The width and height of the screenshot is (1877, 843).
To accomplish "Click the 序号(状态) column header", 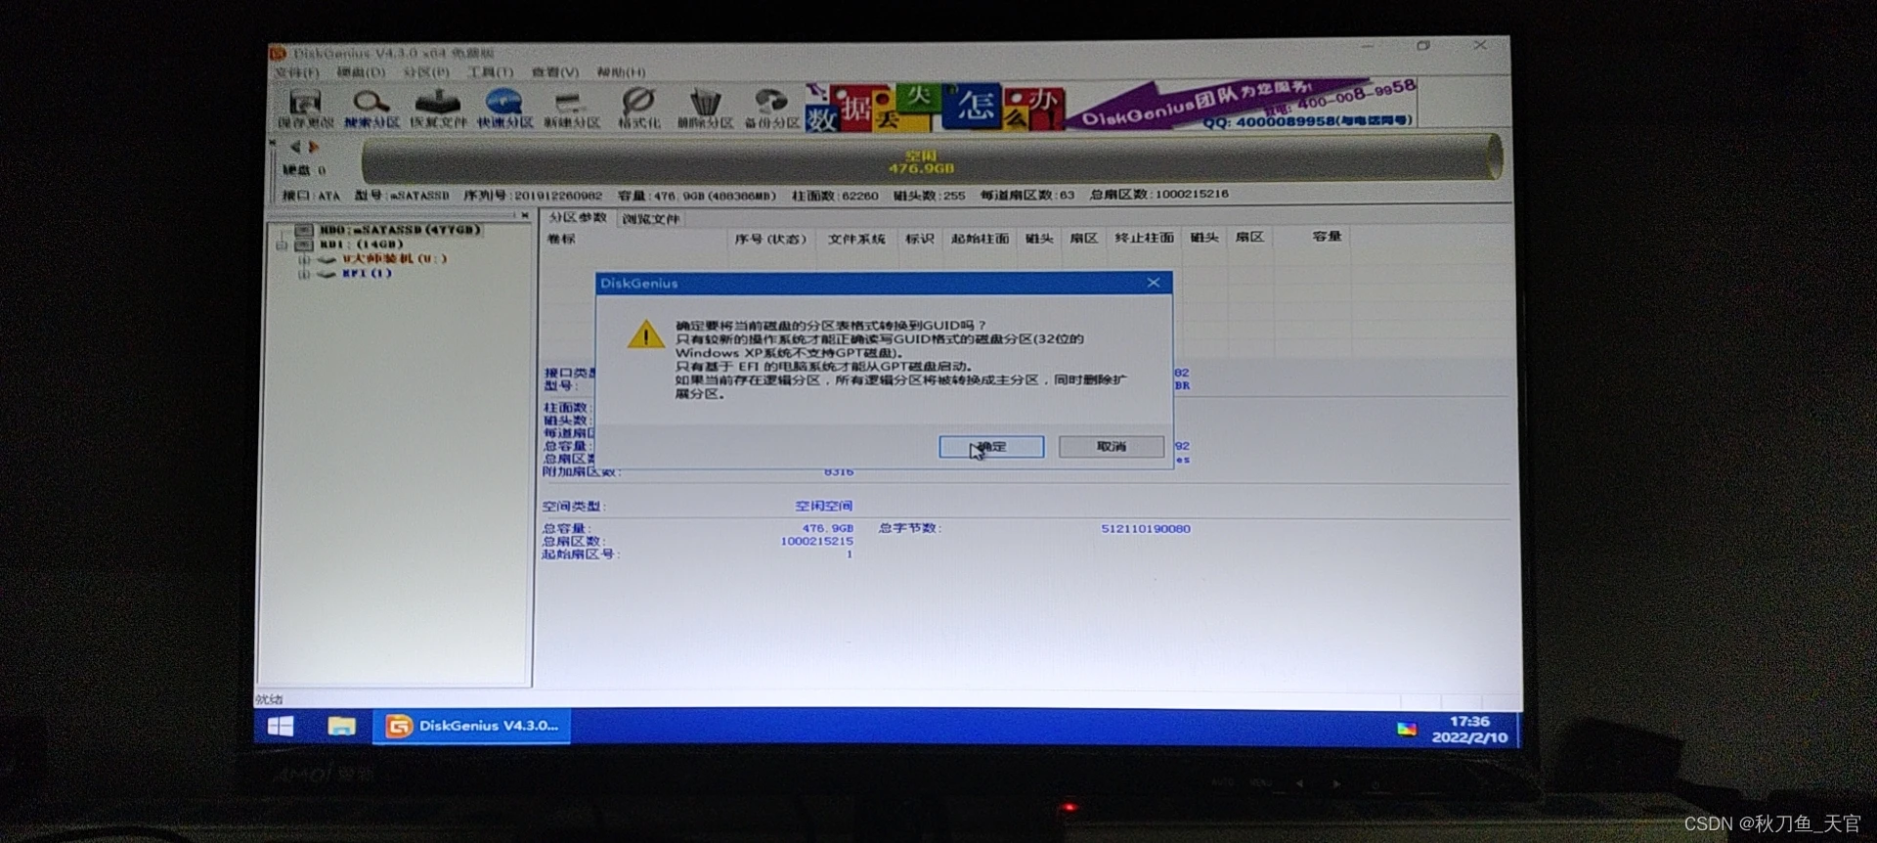I will click(x=770, y=239).
